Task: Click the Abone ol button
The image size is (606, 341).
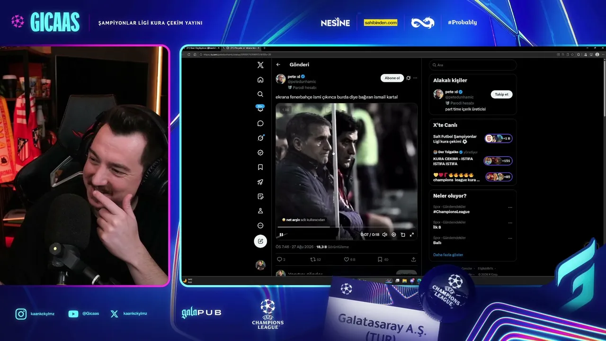Action: click(x=392, y=78)
